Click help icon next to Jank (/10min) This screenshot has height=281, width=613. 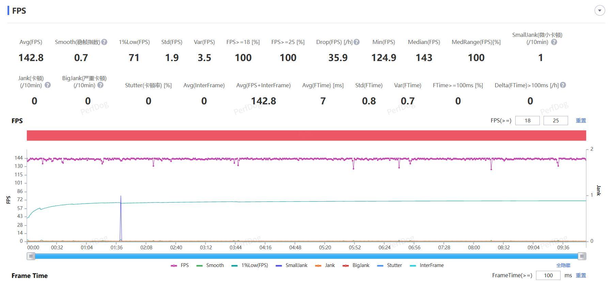48,85
